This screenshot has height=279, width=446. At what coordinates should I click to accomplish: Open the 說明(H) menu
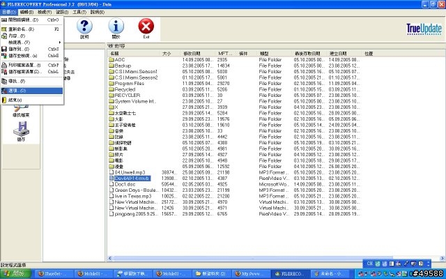pos(98,12)
